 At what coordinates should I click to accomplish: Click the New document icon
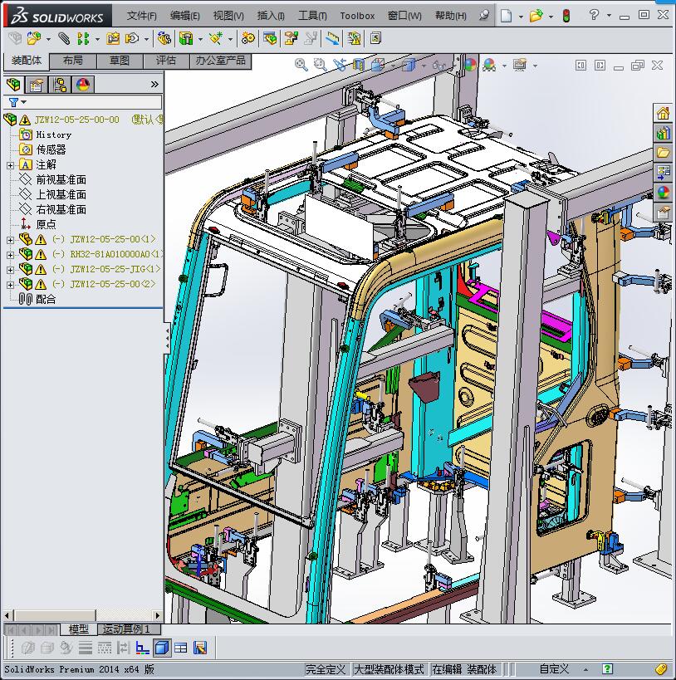(x=506, y=16)
